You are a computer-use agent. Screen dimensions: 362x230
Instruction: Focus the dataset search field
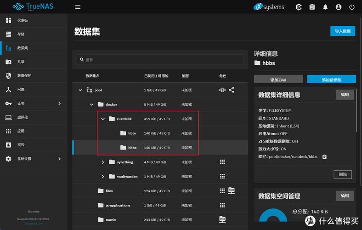pyautogui.click(x=160, y=60)
